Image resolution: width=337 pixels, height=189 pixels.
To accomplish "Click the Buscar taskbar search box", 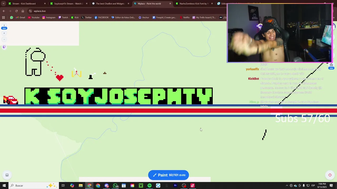I will [33, 186].
